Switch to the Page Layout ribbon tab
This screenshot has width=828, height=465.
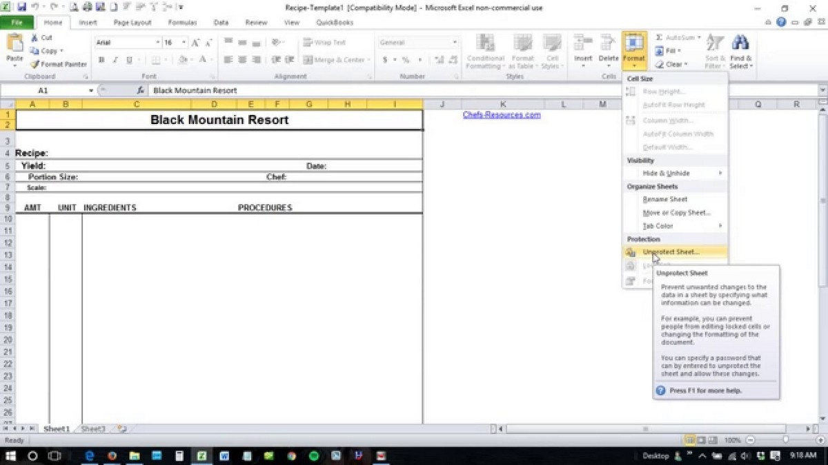click(x=132, y=23)
